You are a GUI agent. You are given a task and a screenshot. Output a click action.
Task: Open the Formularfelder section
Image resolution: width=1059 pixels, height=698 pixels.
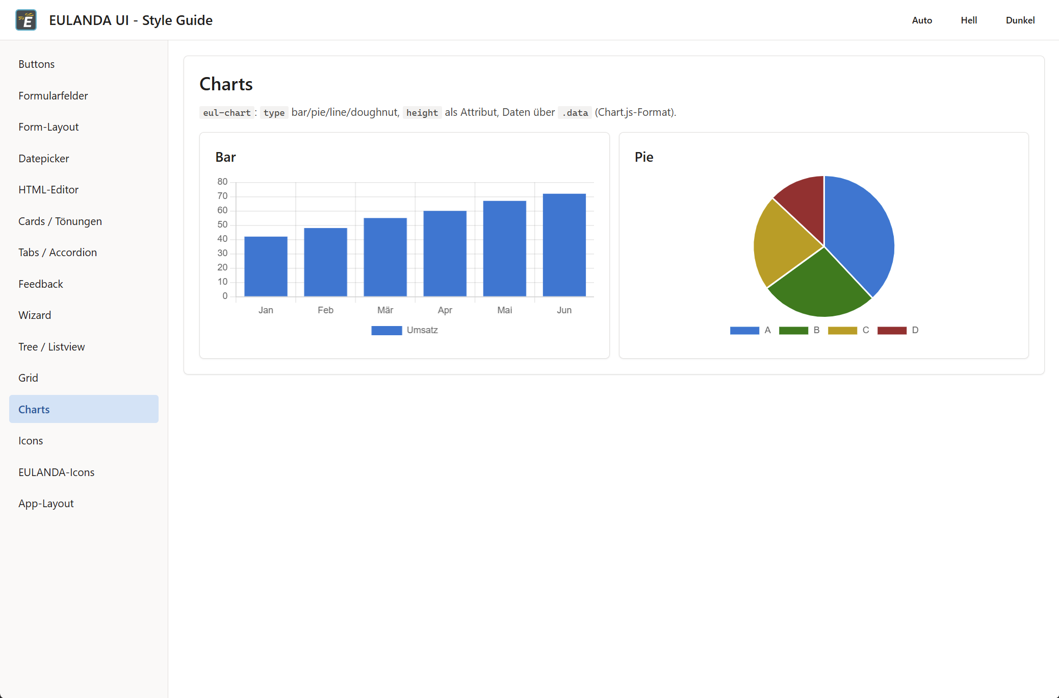click(84, 96)
